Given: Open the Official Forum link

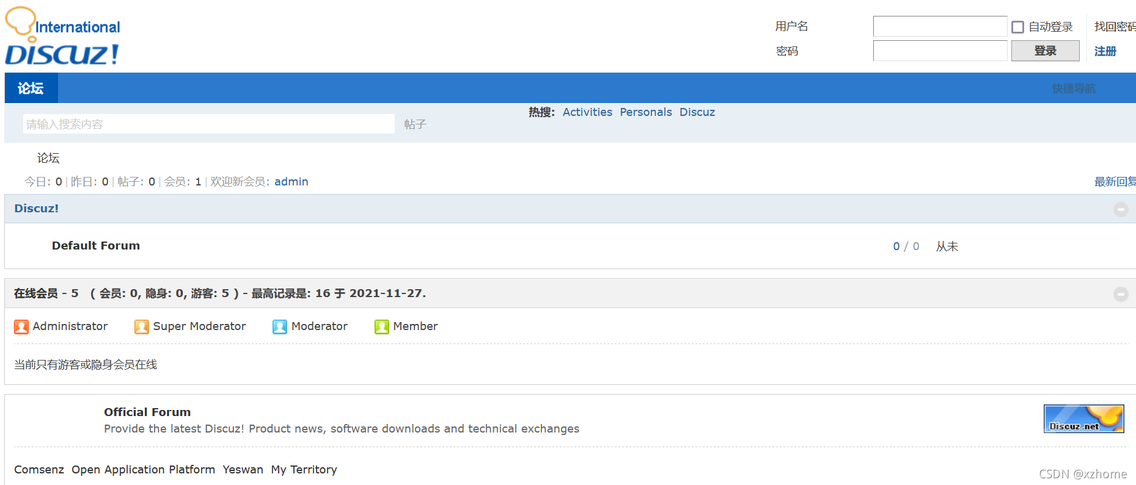Looking at the screenshot, I should pyautogui.click(x=147, y=412).
